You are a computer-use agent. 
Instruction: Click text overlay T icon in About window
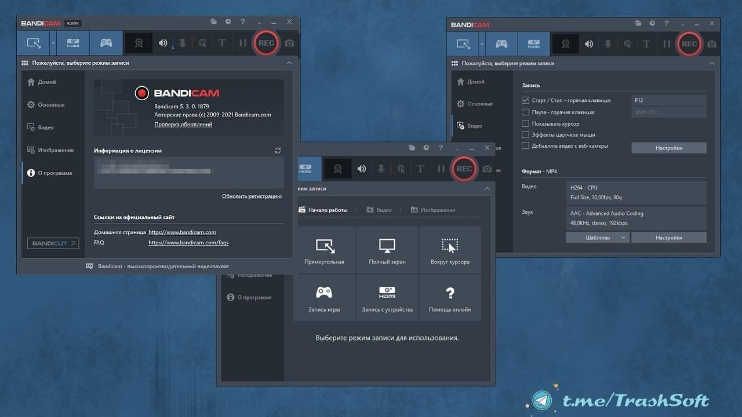click(x=222, y=43)
